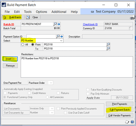This screenshot has width=136, height=126.
Task: Open the Batch ID lookup magnifier
Action: pyautogui.click(x=55, y=24)
